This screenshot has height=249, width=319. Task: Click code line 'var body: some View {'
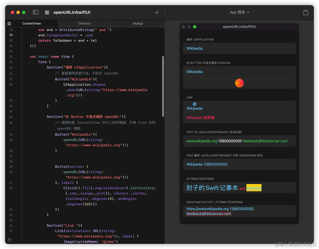(x=52, y=56)
